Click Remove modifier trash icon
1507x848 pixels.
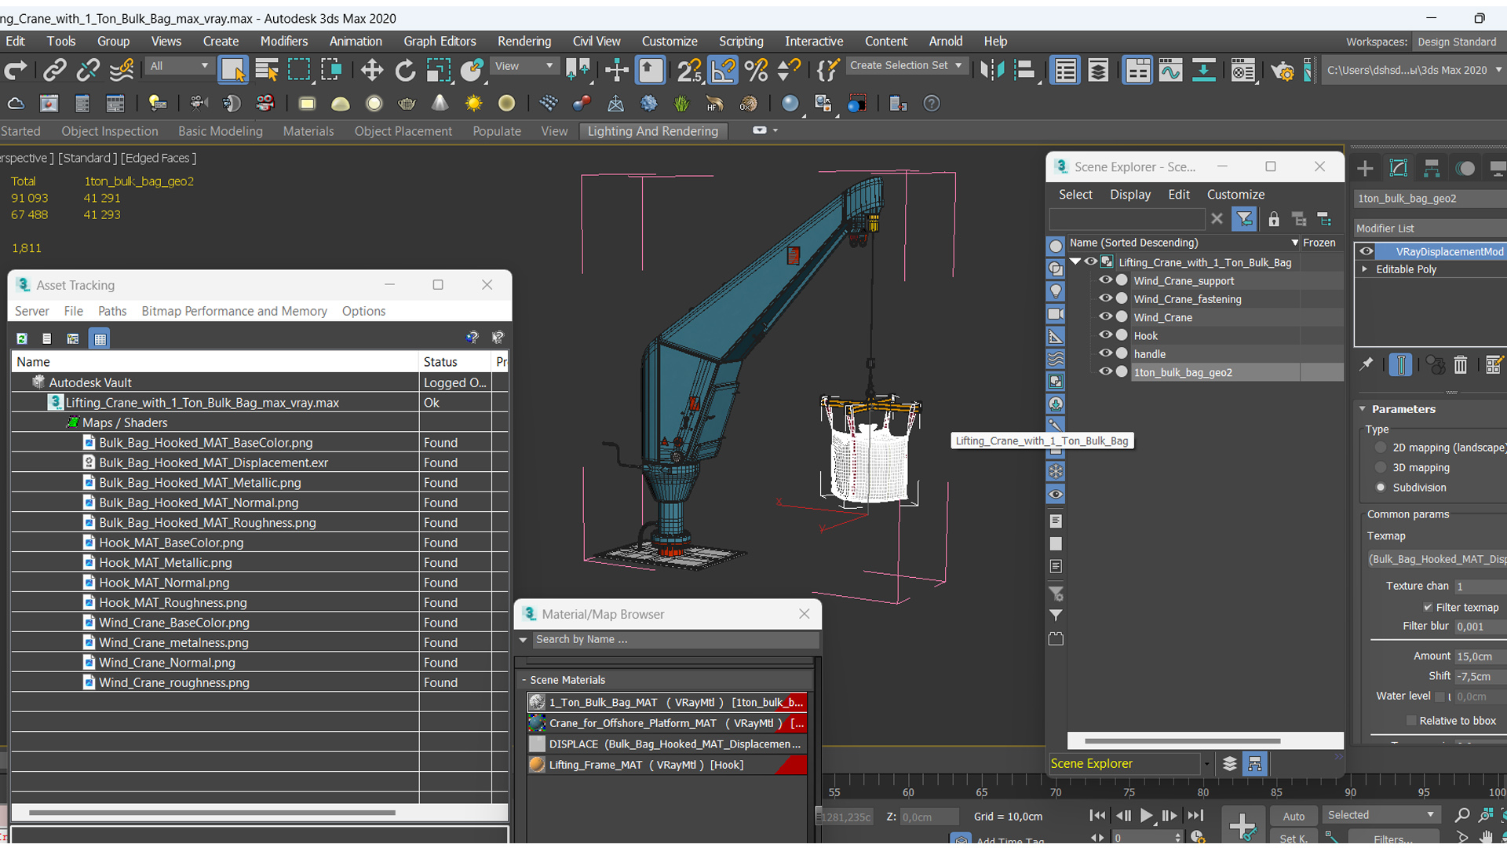point(1460,364)
